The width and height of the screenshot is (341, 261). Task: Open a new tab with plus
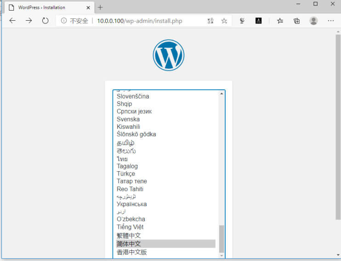point(100,7)
